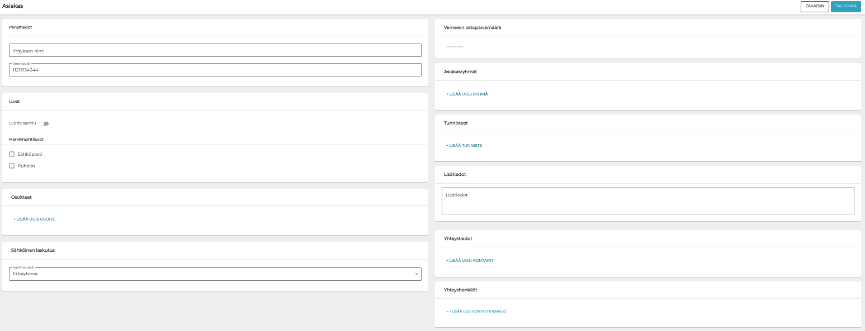Toggle the Luotto sallittu switch

[x=44, y=123]
